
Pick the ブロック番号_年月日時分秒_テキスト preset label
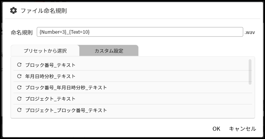(66, 87)
